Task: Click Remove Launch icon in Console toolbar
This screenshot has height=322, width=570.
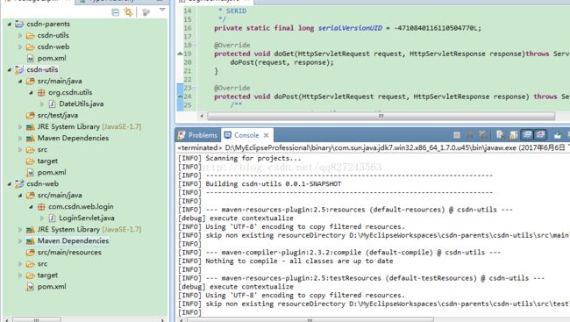Action: (x=470, y=135)
